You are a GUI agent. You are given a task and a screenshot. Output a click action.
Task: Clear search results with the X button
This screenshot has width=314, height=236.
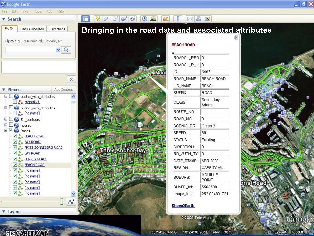(x=71, y=79)
